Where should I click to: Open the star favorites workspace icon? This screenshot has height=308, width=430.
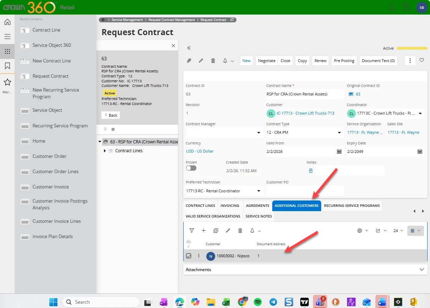tap(7, 82)
